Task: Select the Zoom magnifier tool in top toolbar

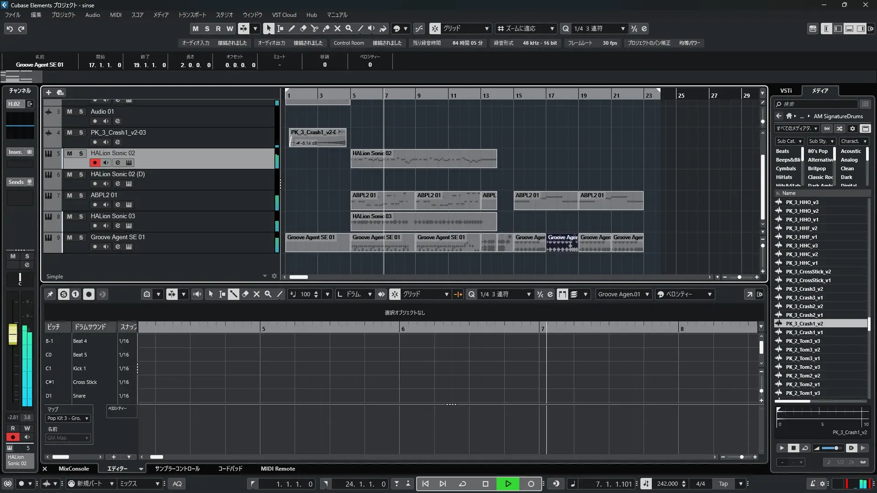Action: (349, 28)
